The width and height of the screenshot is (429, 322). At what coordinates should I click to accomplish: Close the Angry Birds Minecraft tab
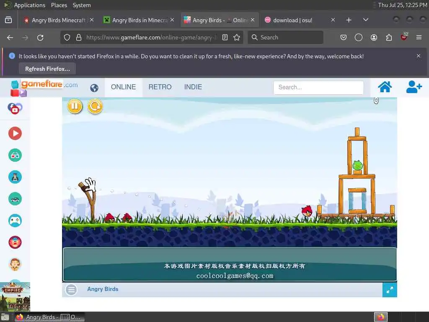pos(92,20)
